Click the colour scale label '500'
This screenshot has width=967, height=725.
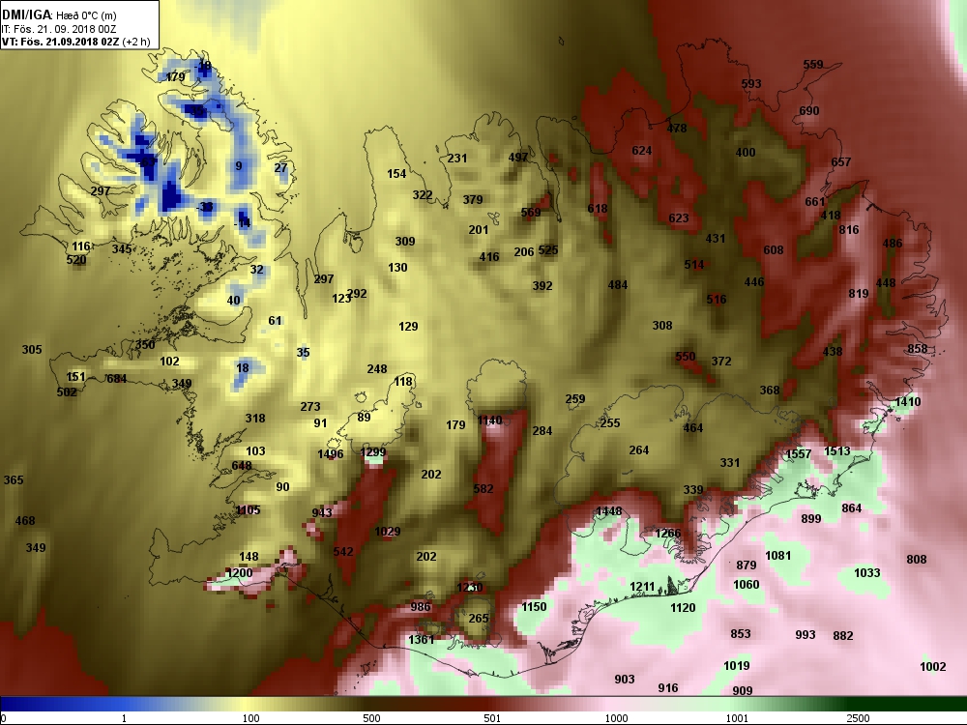371,718
